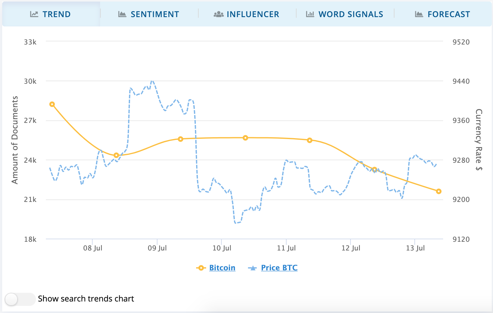Click the Bitcoin data point near 12 Jul
This screenshot has width=493, height=313.
click(375, 169)
